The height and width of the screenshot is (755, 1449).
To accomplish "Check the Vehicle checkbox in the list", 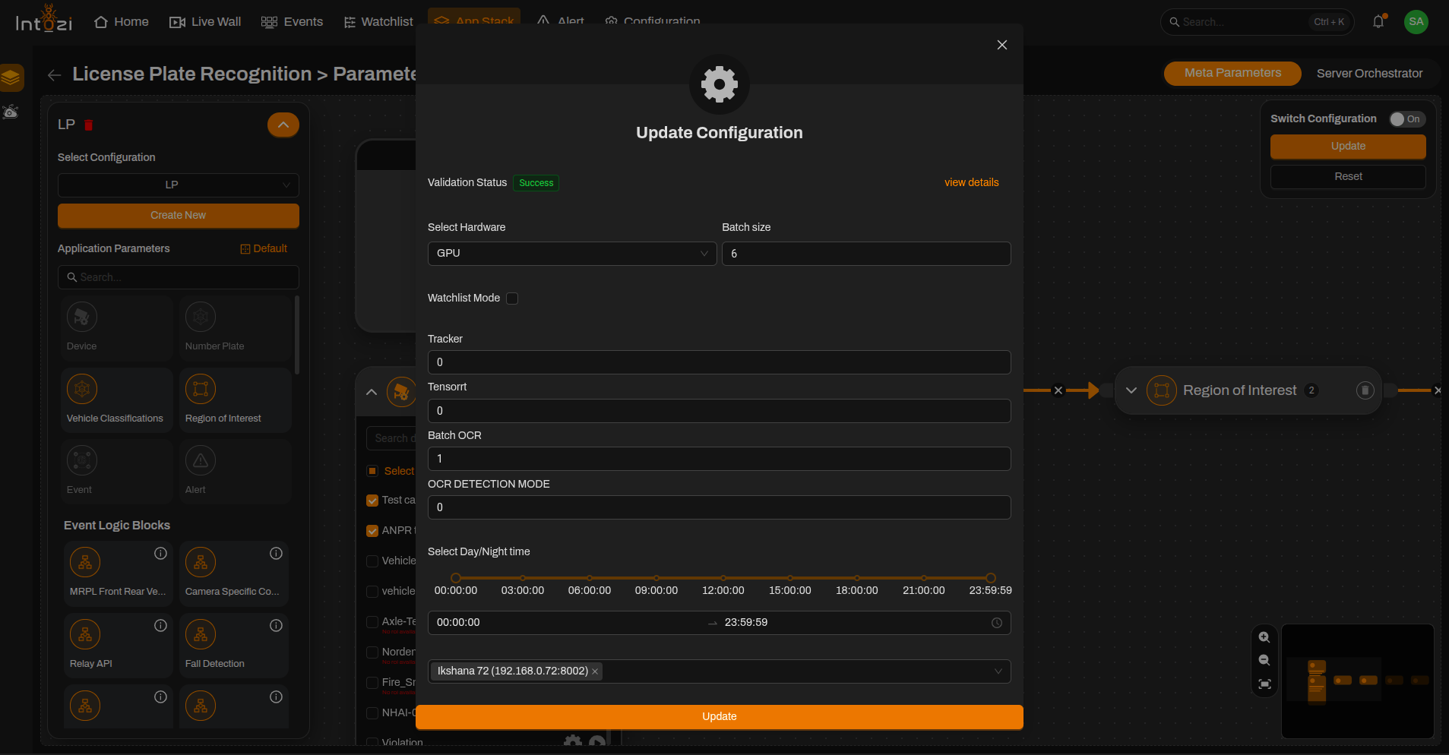I will pyautogui.click(x=372, y=561).
